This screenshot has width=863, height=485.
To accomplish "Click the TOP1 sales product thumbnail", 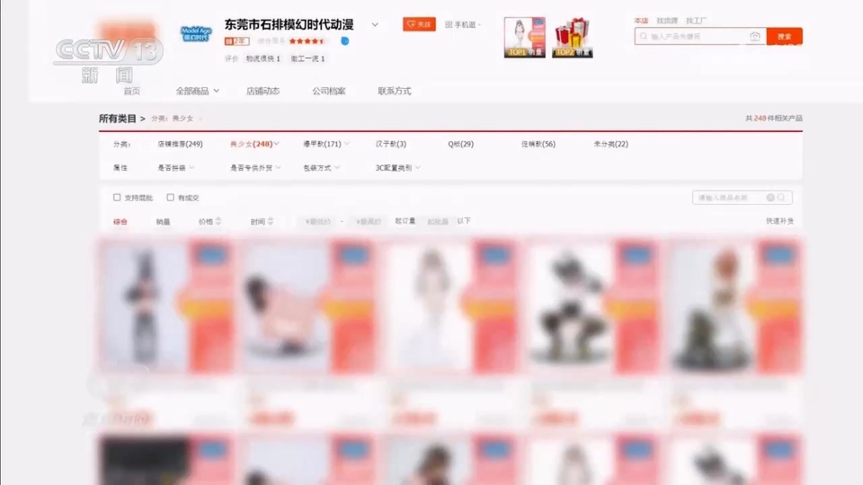I will (x=524, y=37).
